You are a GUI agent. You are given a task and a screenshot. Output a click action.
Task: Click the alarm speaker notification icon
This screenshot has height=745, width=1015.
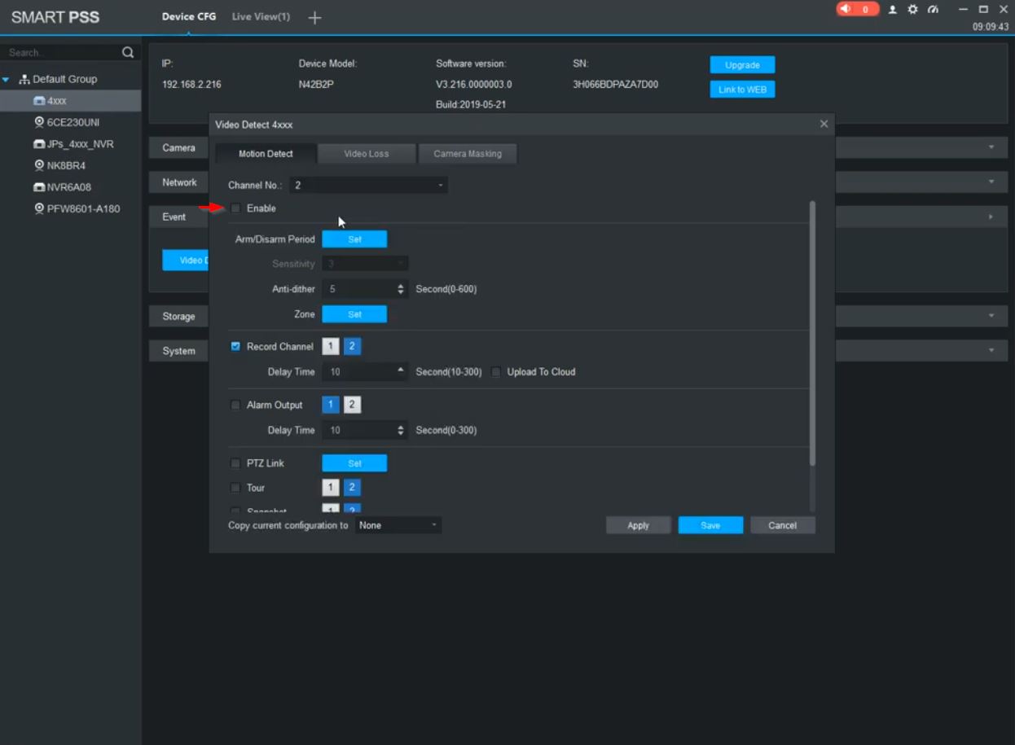(846, 9)
